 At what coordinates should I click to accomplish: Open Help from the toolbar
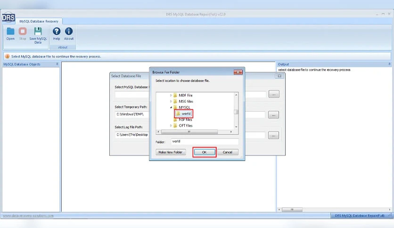tap(57, 34)
